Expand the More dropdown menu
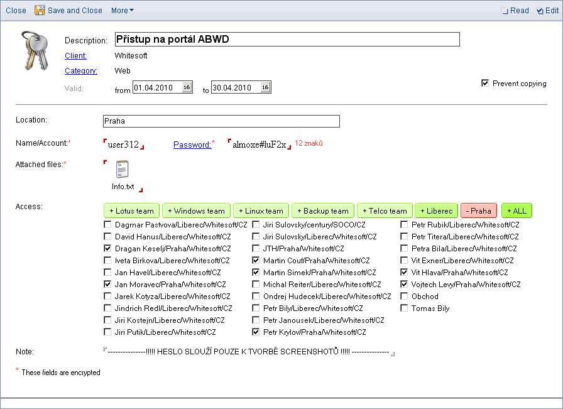 pos(122,11)
